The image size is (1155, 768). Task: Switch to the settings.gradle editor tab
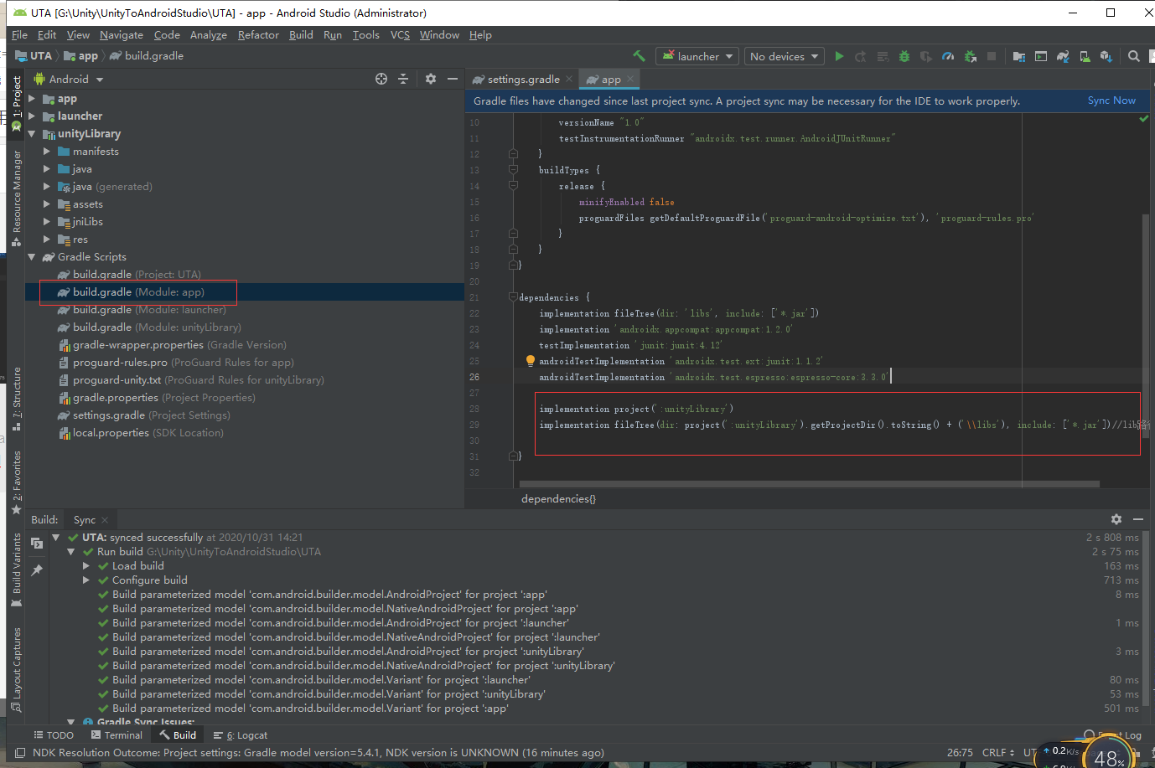523,80
